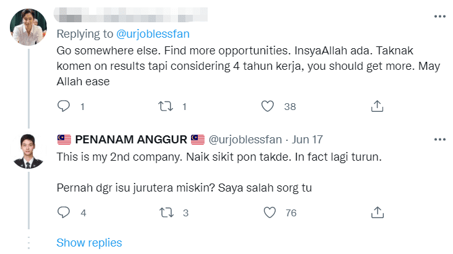The width and height of the screenshot is (453, 254).
Task: Open the blurred username of first tweet
Action: [x=130, y=15]
